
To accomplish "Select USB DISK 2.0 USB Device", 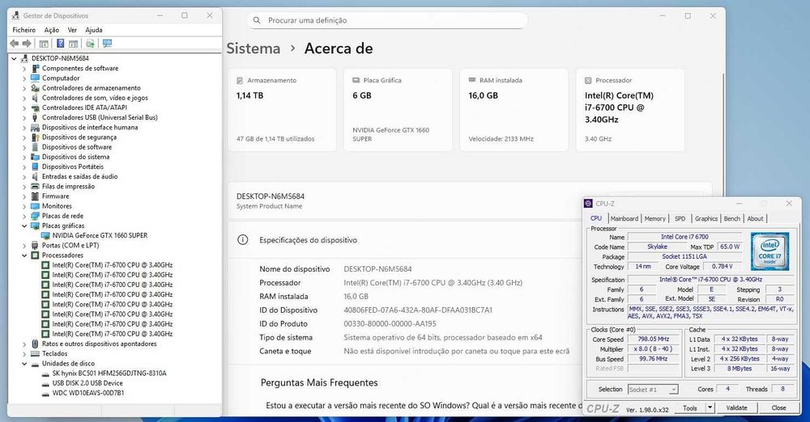I will point(87,383).
